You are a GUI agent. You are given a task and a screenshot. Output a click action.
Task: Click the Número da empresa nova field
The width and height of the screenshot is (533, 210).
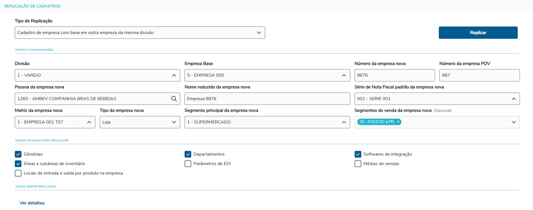(x=394, y=75)
